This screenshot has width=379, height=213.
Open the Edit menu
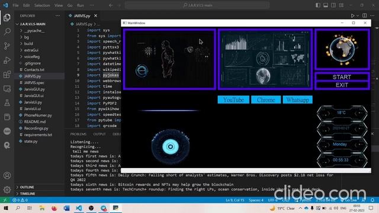26,5
